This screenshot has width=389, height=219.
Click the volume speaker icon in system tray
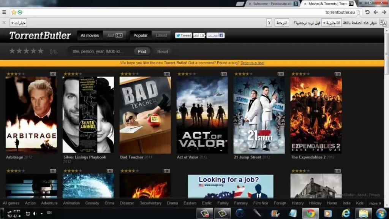[x=35, y=213]
